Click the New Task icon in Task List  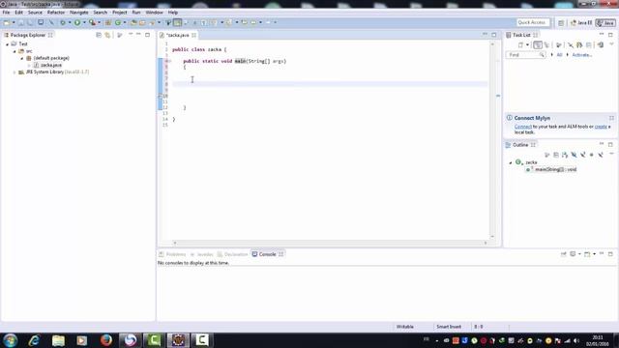point(520,45)
